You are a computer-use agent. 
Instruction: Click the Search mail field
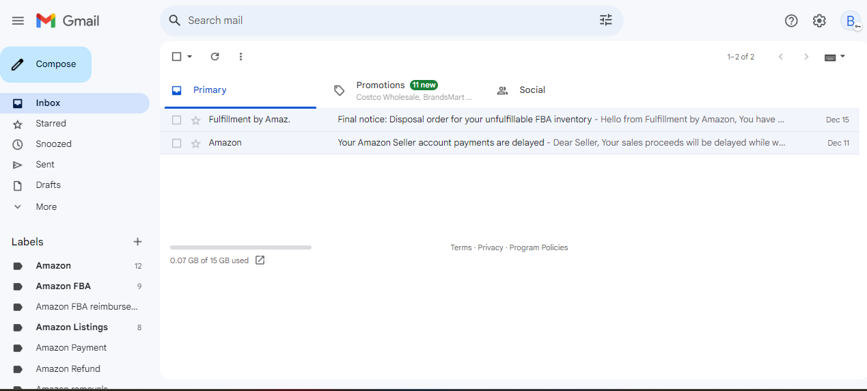coord(391,21)
